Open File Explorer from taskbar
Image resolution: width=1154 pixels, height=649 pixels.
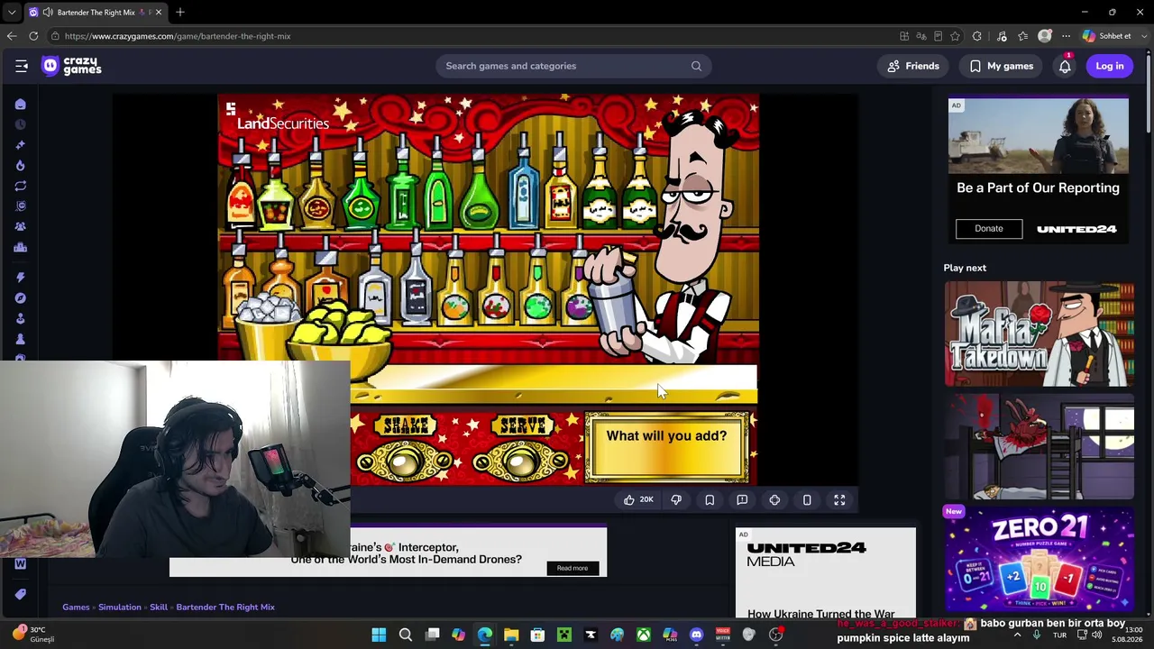(x=511, y=635)
